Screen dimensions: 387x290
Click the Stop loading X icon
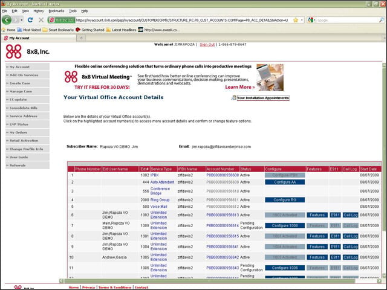coord(41,20)
